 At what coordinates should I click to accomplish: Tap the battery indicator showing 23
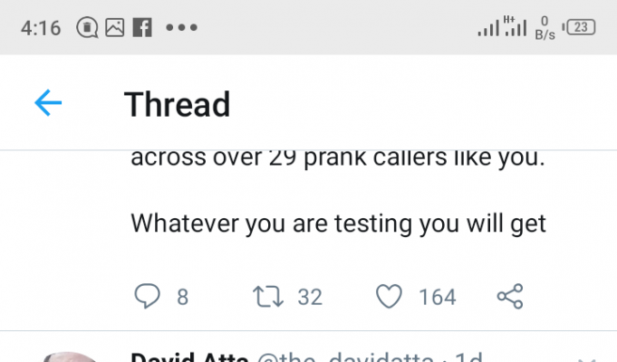(579, 27)
